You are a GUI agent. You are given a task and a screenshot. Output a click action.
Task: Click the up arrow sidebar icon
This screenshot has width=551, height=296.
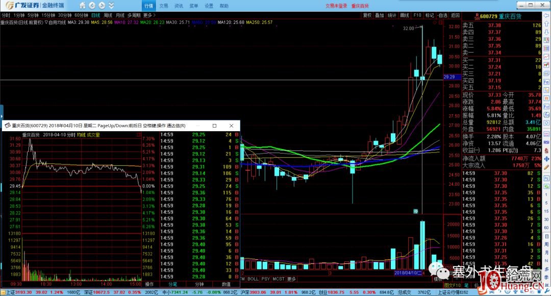pos(547,24)
